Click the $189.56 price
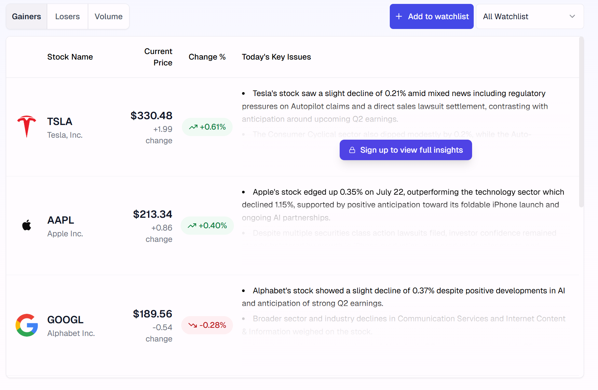The width and height of the screenshot is (598, 390). tap(153, 314)
